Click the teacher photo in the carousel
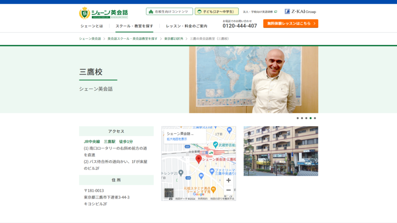The height and width of the screenshot is (223, 397). [254, 79]
